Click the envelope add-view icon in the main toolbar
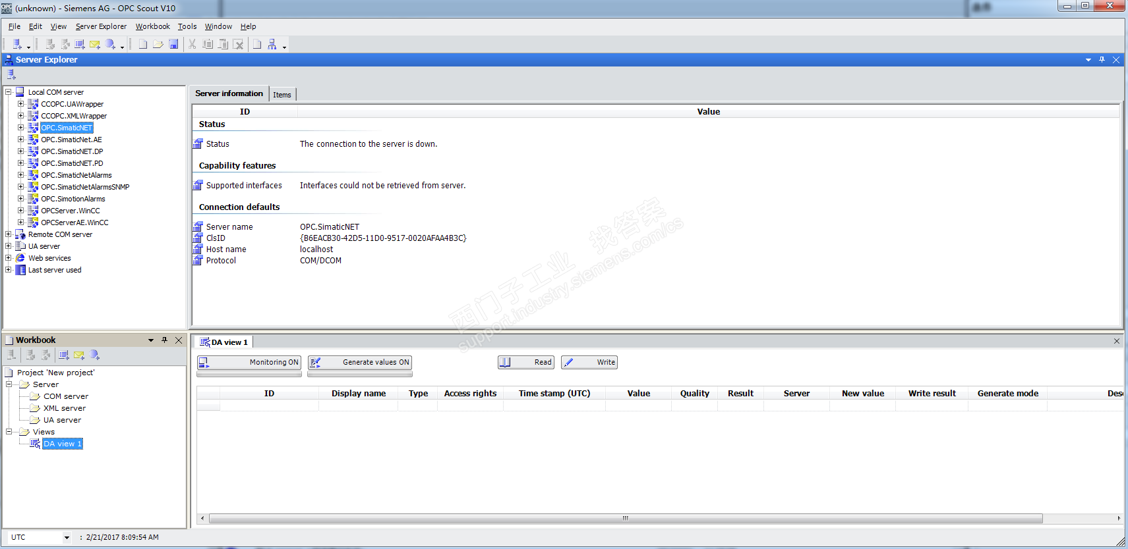Screen dimensions: 1128x549 point(95,44)
